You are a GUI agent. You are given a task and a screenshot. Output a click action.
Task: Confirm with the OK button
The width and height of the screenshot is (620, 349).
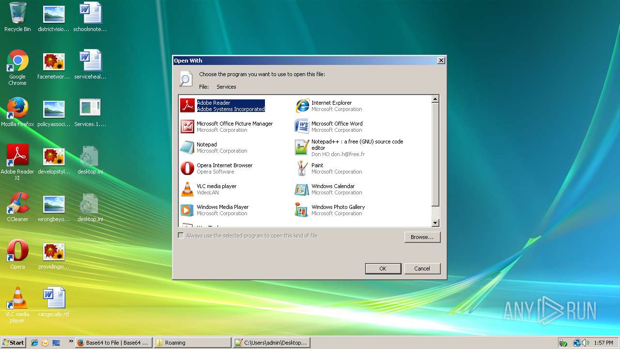tap(383, 269)
